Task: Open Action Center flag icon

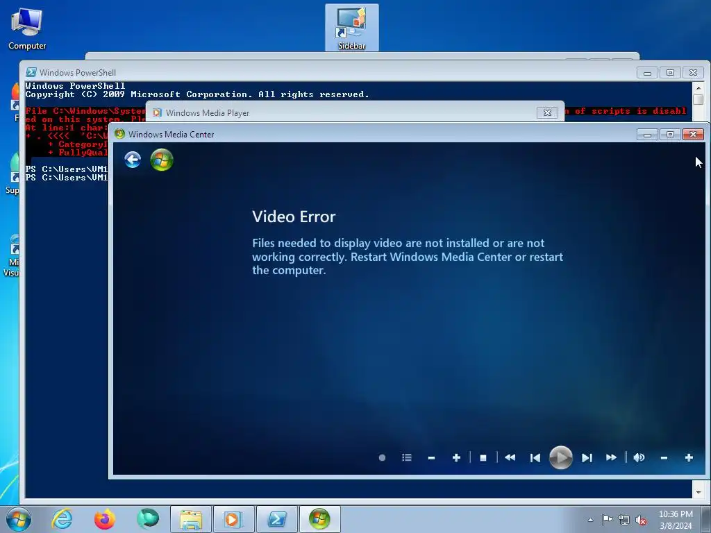Action: coord(607,520)
